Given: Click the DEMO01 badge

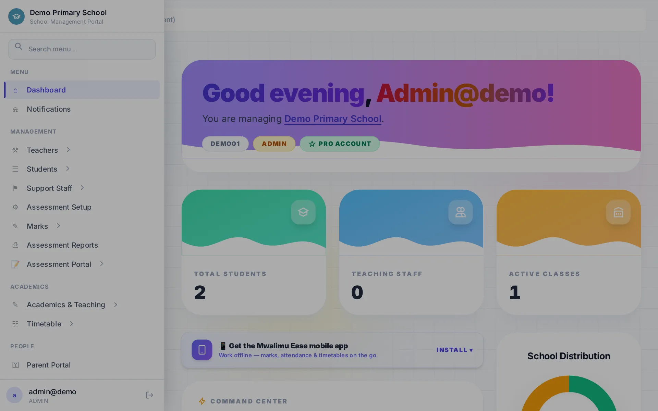Looking at the screenshot, I should tap(225, 144).
